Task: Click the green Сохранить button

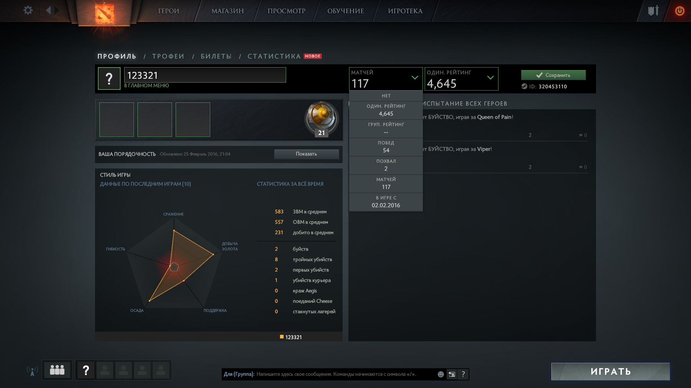Action: coord(553,75)
